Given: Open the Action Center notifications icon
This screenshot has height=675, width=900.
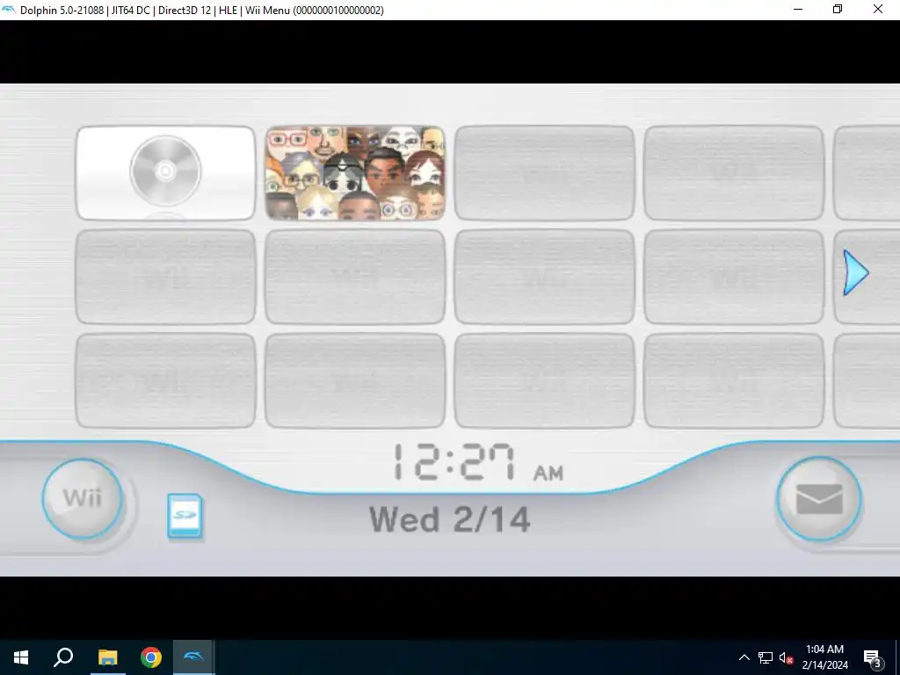Looking at the screenshot, I should pyautogui.click(x=873, y=657).
